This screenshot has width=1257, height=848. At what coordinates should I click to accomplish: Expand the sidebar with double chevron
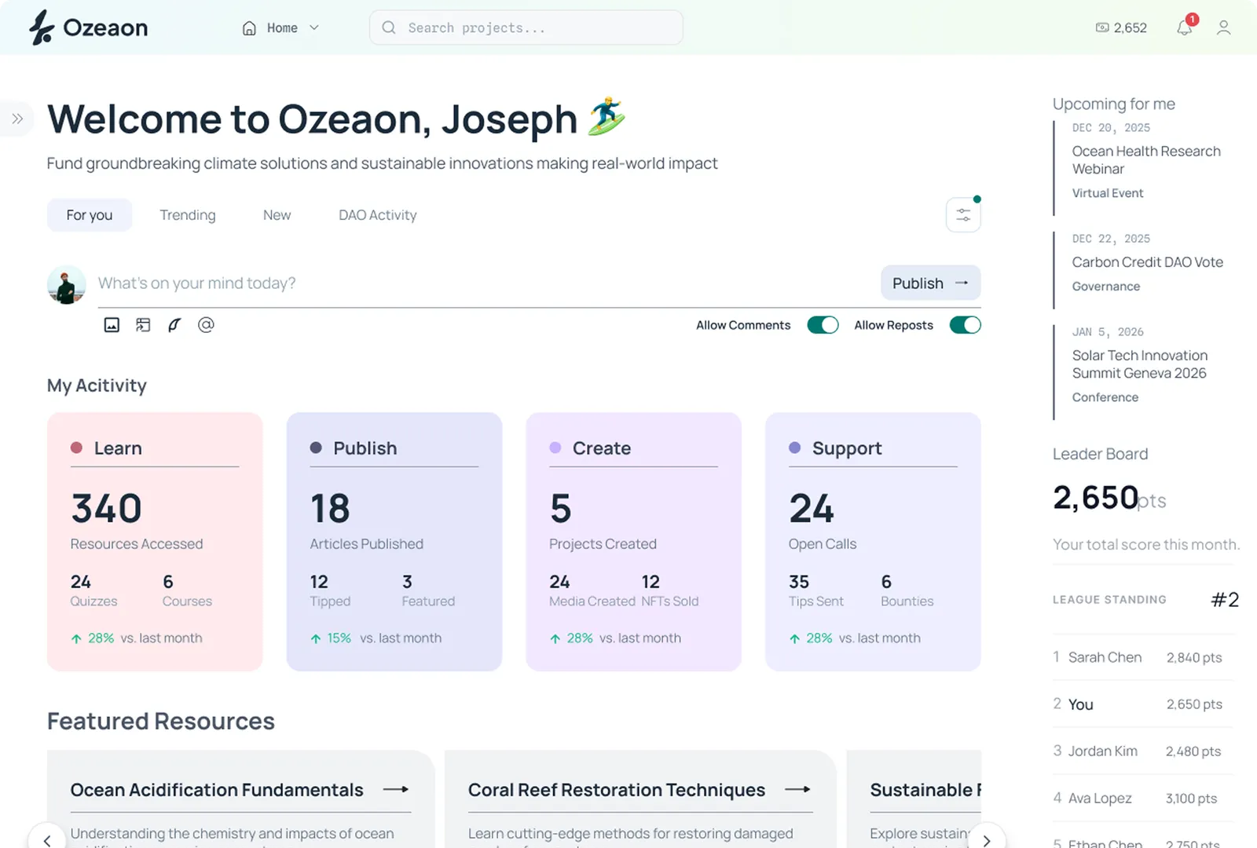point(16,119)
